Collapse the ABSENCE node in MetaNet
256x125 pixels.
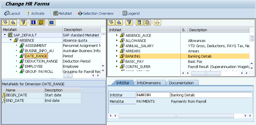11,40
